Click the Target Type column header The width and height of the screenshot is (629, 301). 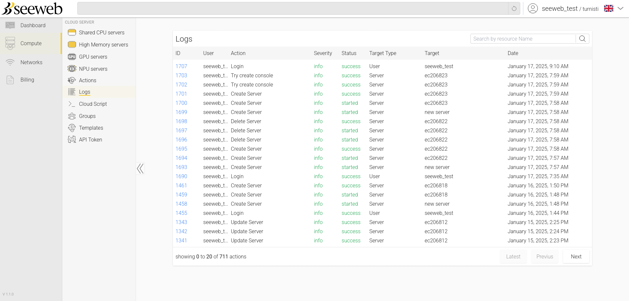pyautogui.click(x=383, y=53)
